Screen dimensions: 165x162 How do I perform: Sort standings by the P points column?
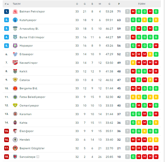[x=119, y=4]
